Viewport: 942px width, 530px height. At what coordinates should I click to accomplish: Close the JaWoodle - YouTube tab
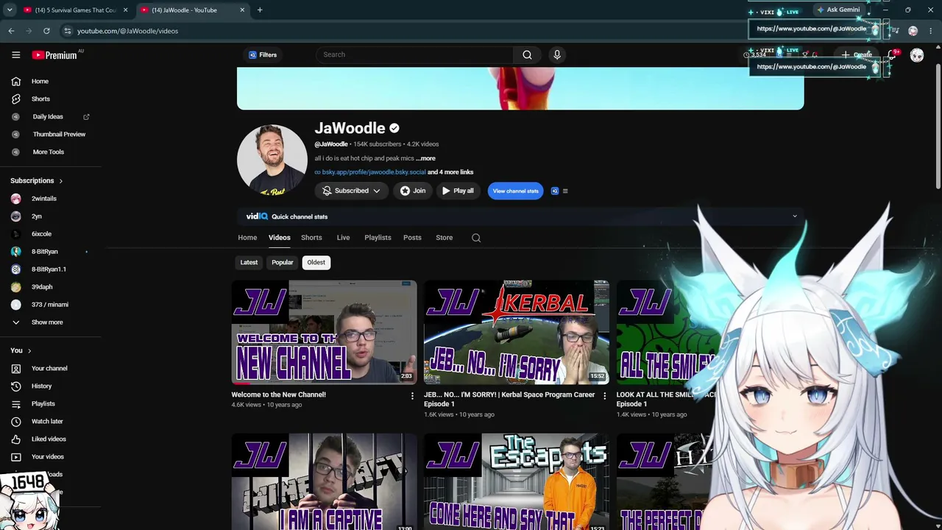click(242, 10)
